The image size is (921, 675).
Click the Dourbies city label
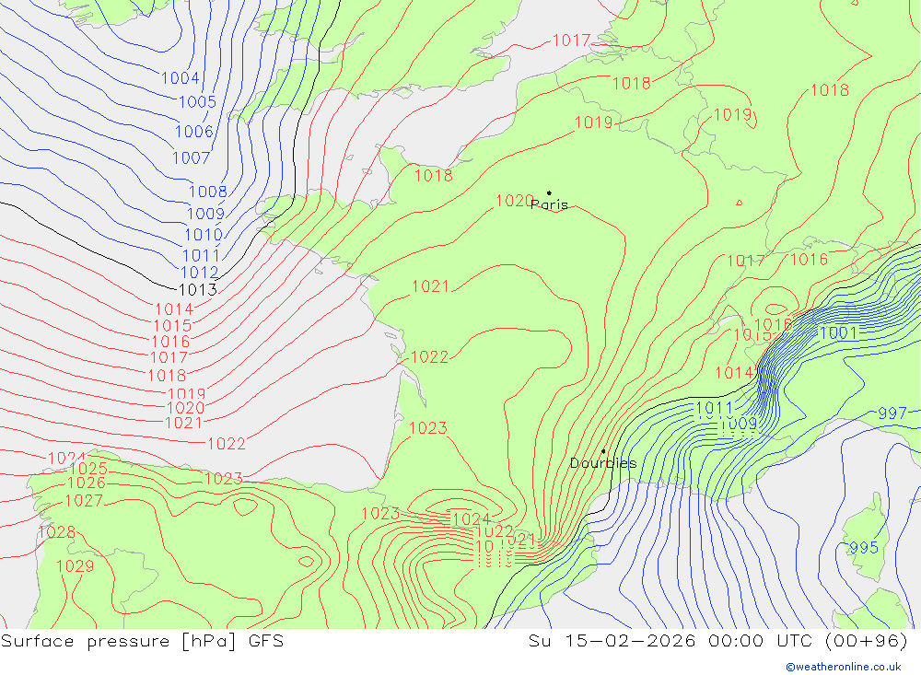603,463
